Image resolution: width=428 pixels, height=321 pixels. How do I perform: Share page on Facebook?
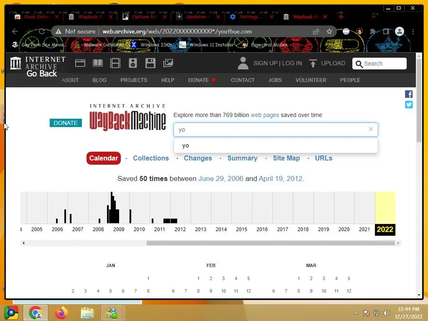point(409,94)
